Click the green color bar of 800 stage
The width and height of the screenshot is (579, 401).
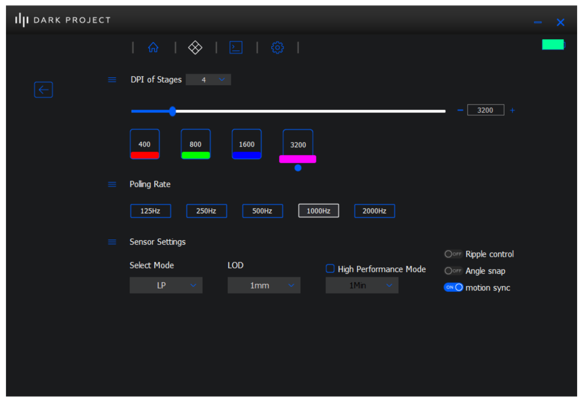tap(196, 155)
